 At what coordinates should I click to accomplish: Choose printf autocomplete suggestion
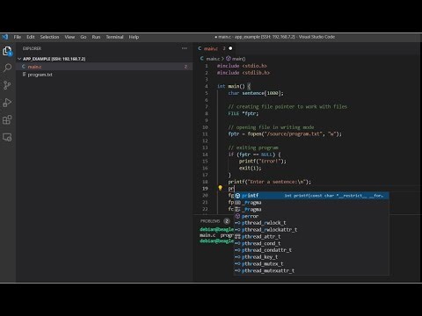[x=311, y=196]
